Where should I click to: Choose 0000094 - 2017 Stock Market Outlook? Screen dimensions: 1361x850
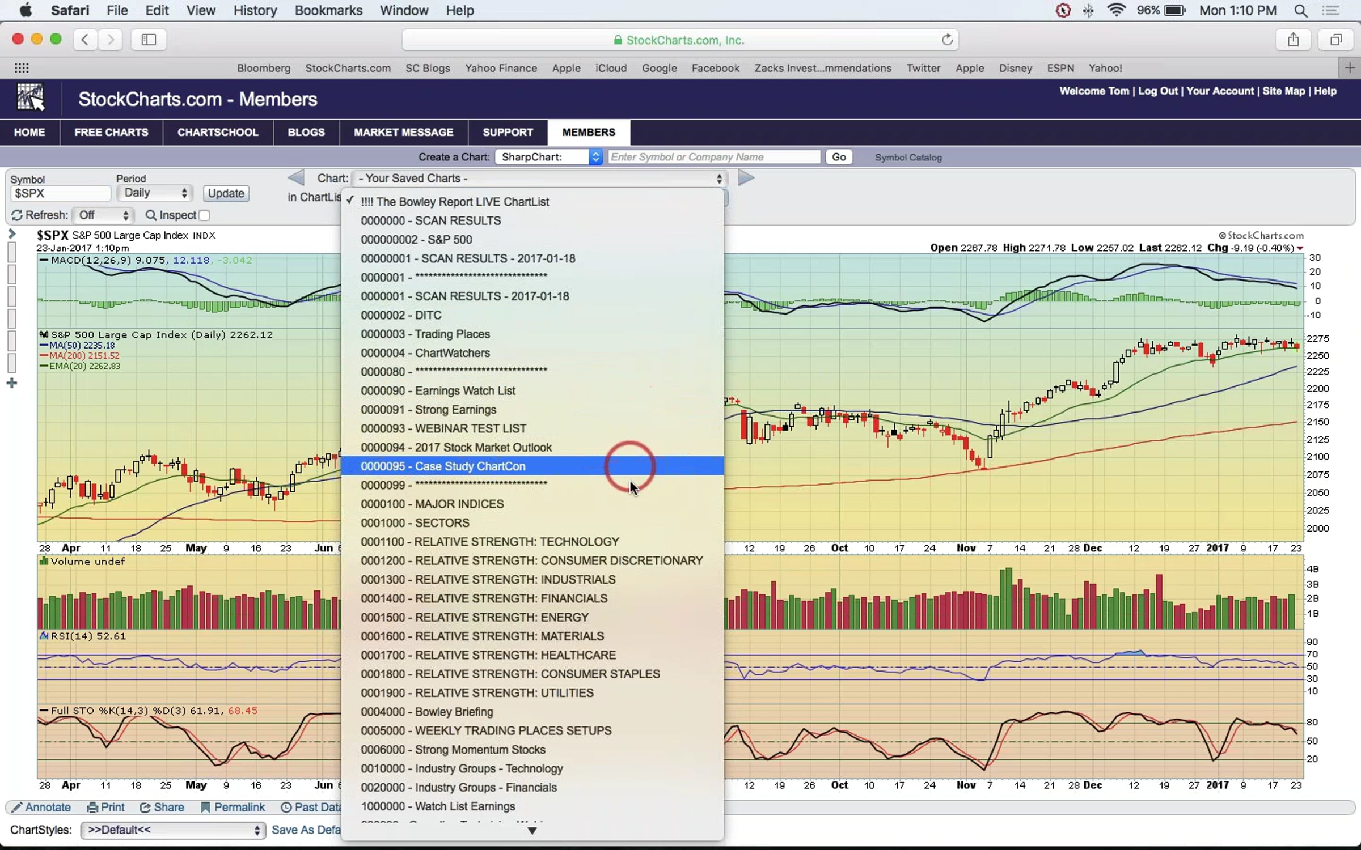[532, 447]
